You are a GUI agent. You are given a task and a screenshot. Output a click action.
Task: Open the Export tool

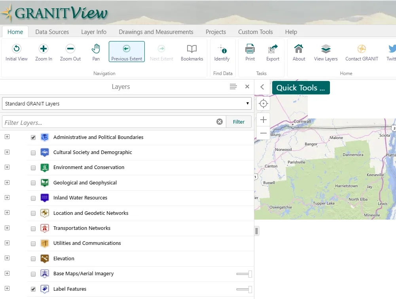[273, 52]
